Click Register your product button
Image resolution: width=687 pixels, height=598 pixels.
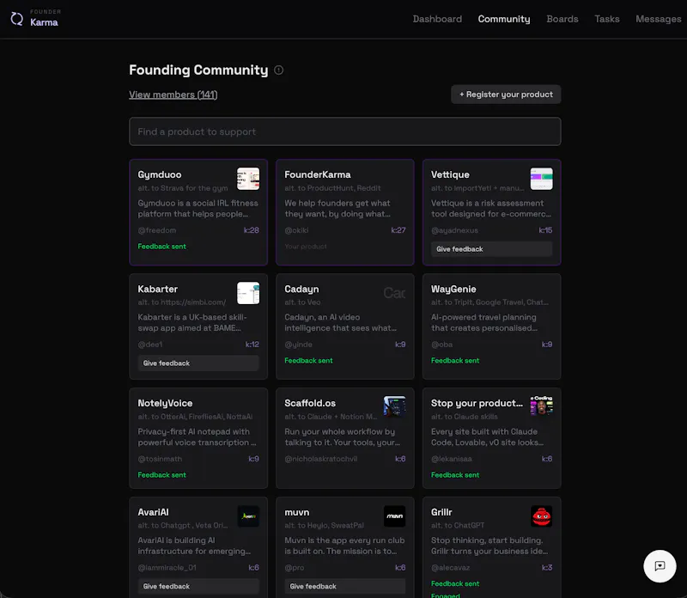tap(506, 95)
